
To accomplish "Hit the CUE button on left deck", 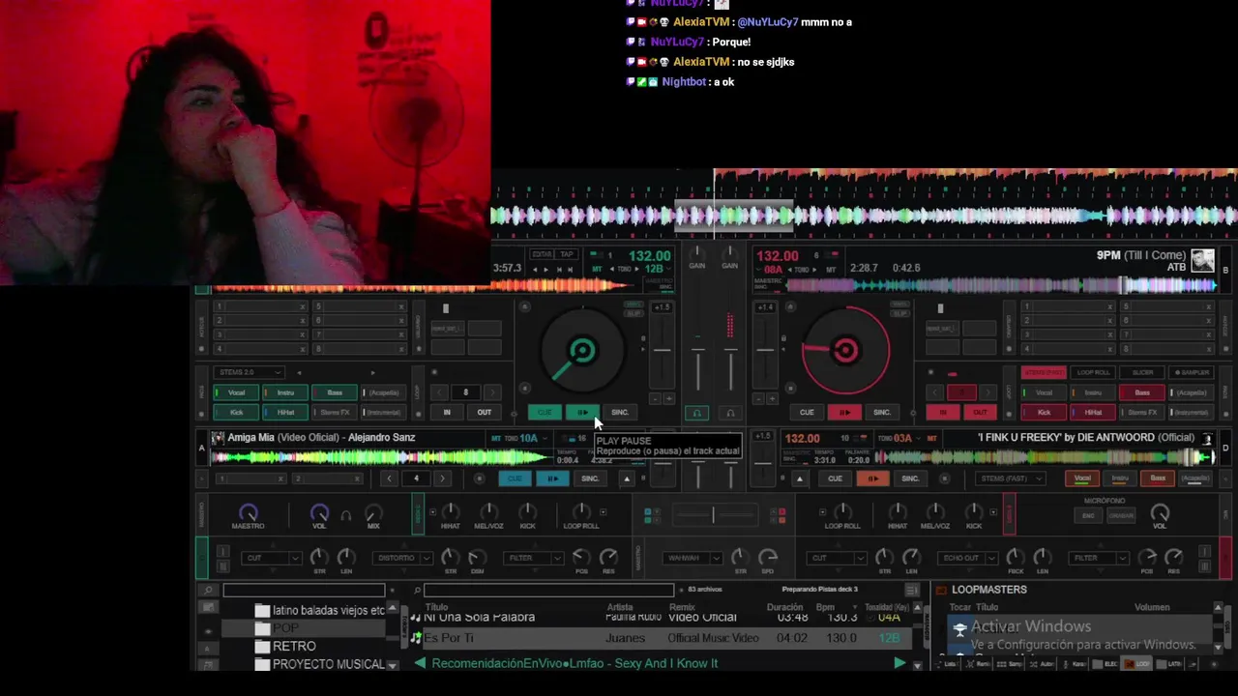I will point(545,413).
